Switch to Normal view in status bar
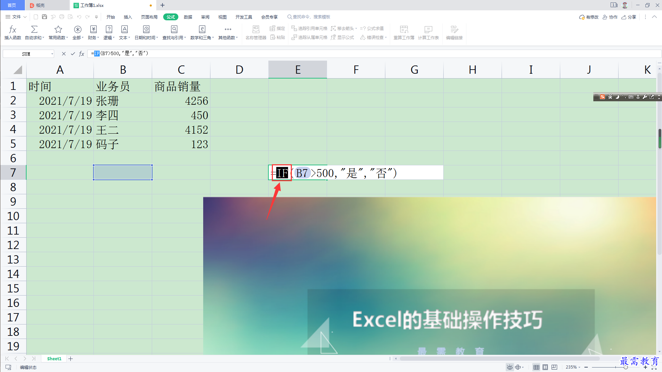The image size is (662, 372). pyautogui.click(x=536, y=367)
